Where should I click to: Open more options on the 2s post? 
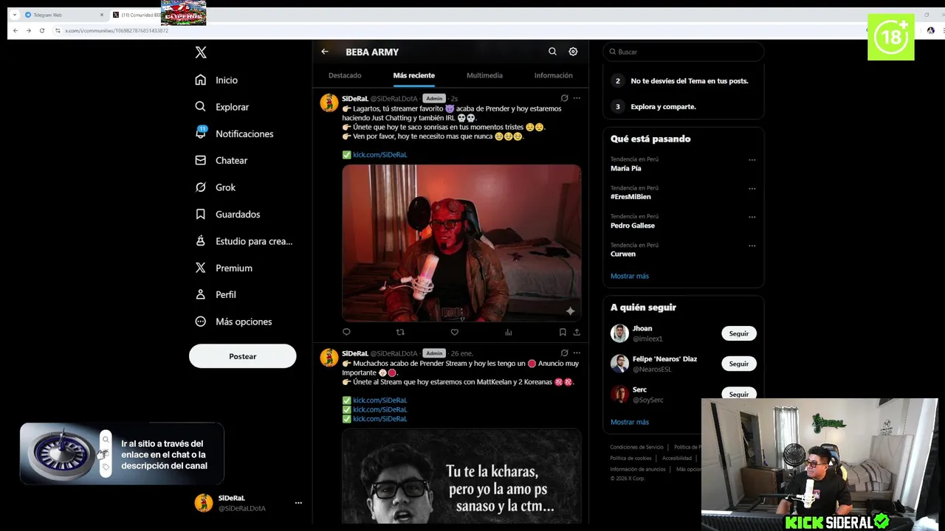[x=577, y=98]
